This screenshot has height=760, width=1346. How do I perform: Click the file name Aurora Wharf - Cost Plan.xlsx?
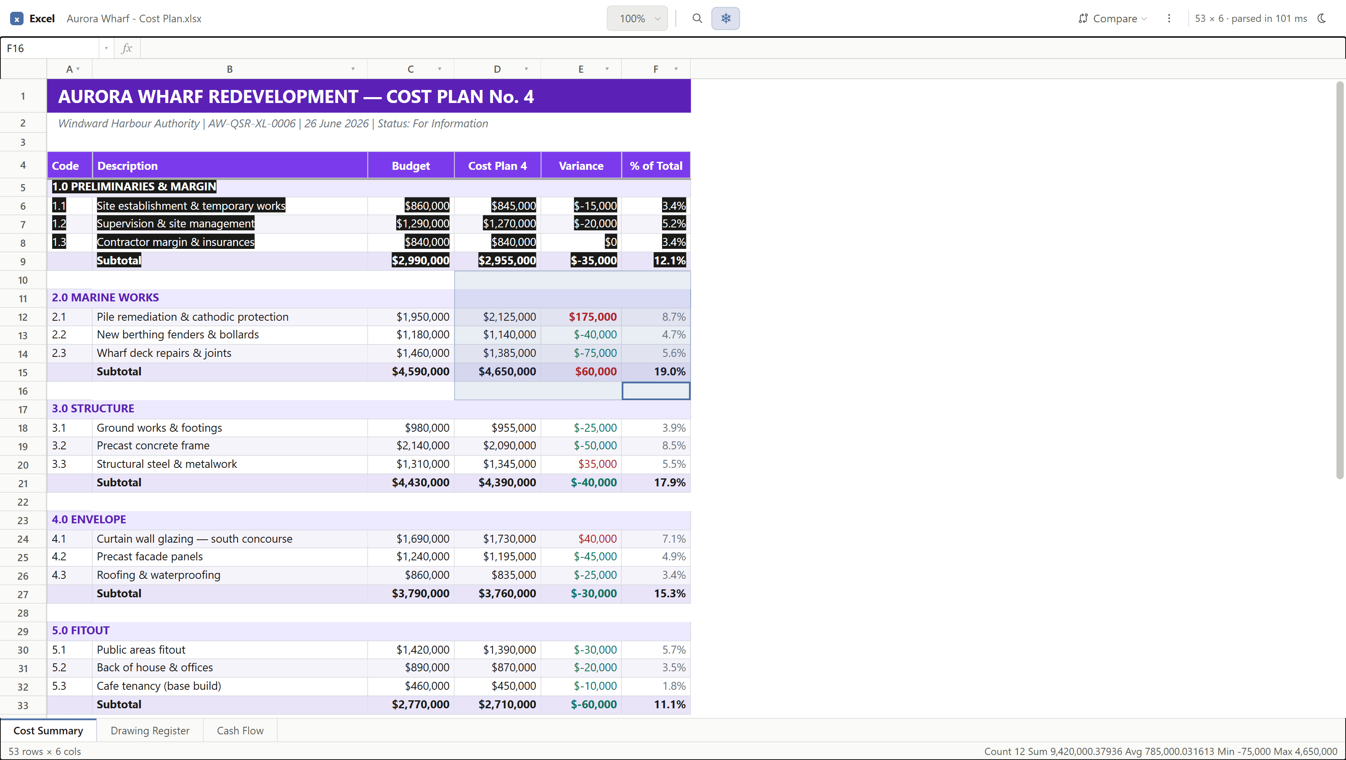point(134,19)
